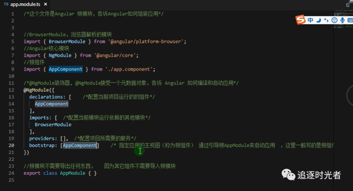
Task: Click 'BrowserModule' in the line 5 import
Action: tap(67, 41)
